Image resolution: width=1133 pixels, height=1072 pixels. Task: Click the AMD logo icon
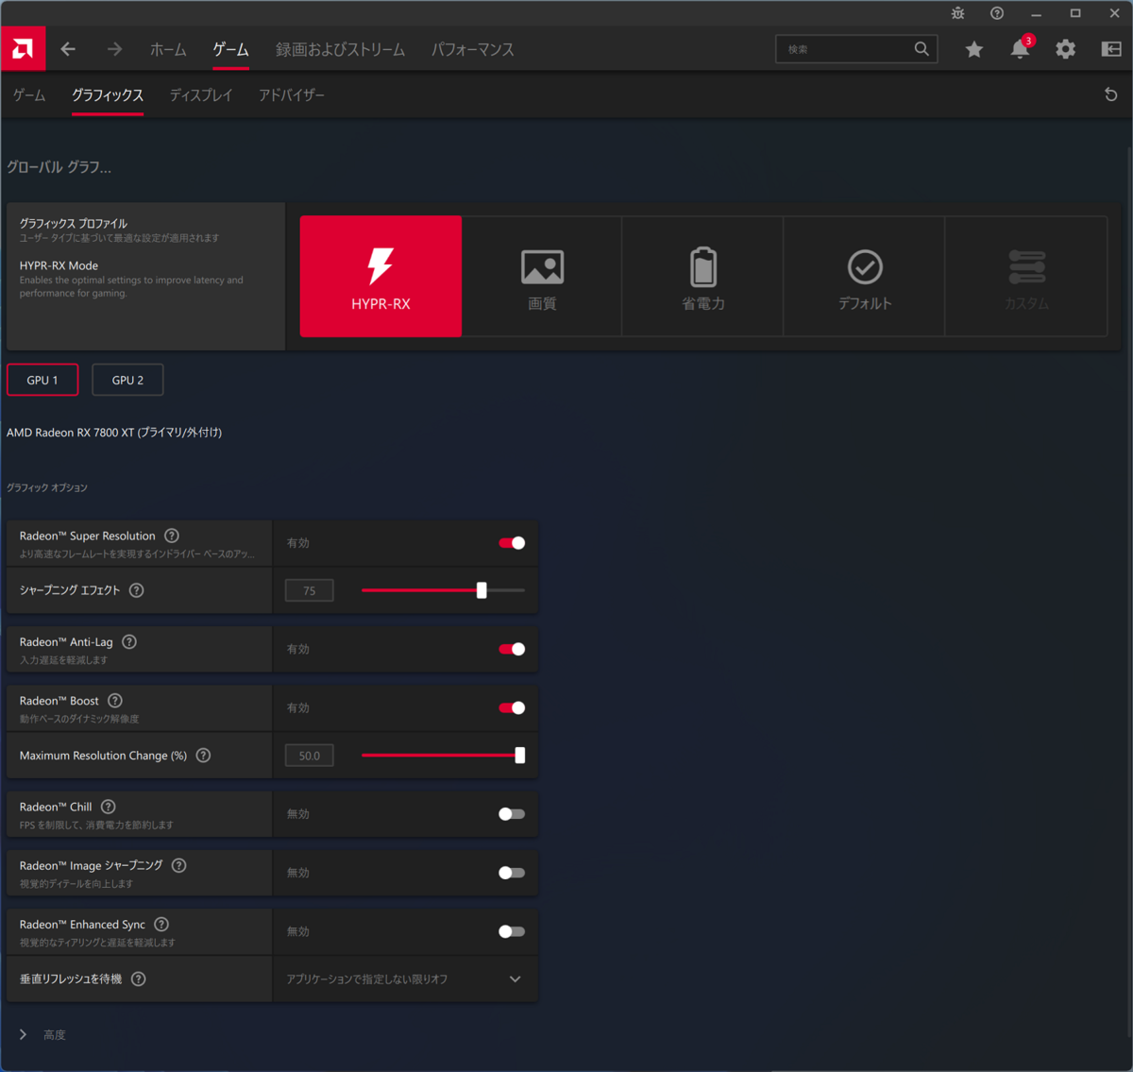click(23, 48)
